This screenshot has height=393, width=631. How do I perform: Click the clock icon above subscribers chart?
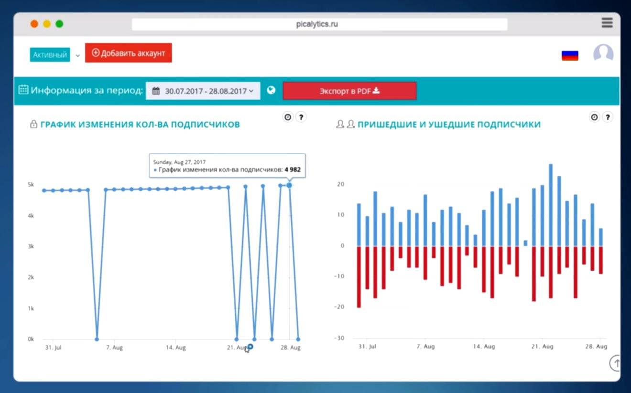[x=288, y=117]
